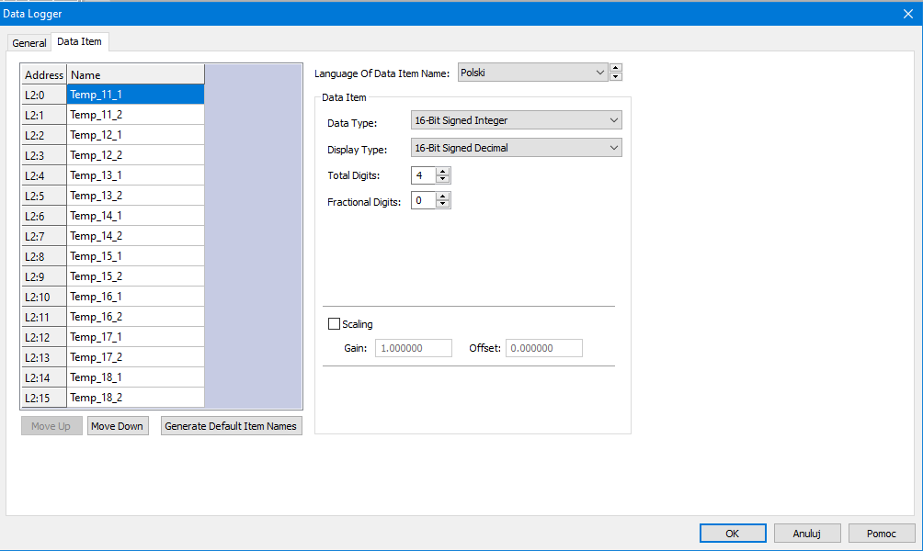Expand the Display Type dropdown
Image resolution: width=923 pixels, height=551 pixels.
coord(517,148)
